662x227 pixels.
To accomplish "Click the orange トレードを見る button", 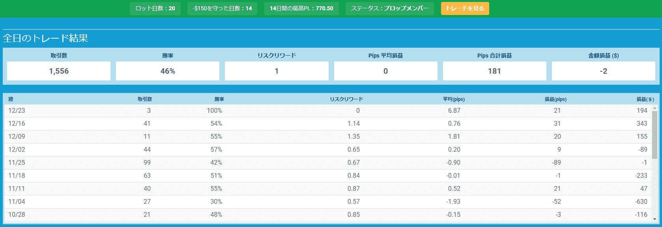I will tap(465, 8).
